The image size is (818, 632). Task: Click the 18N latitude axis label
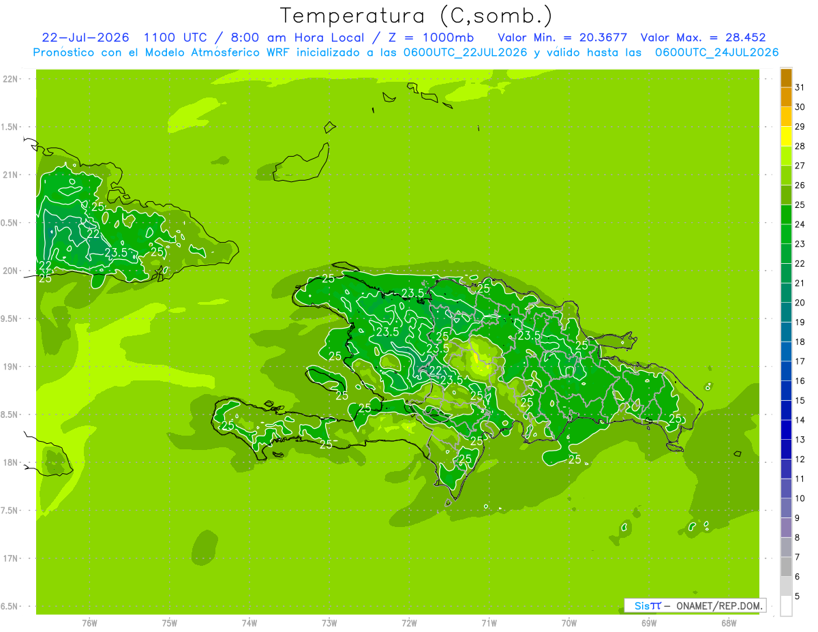(10, 463)
